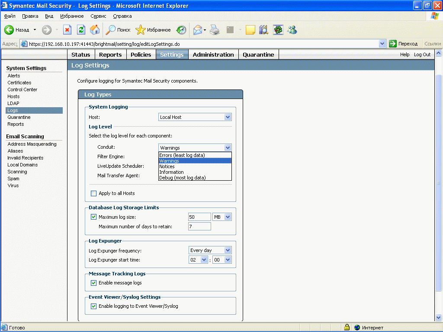
Task: Click the Refresh page icon
Action: click(x=81, y=30)
